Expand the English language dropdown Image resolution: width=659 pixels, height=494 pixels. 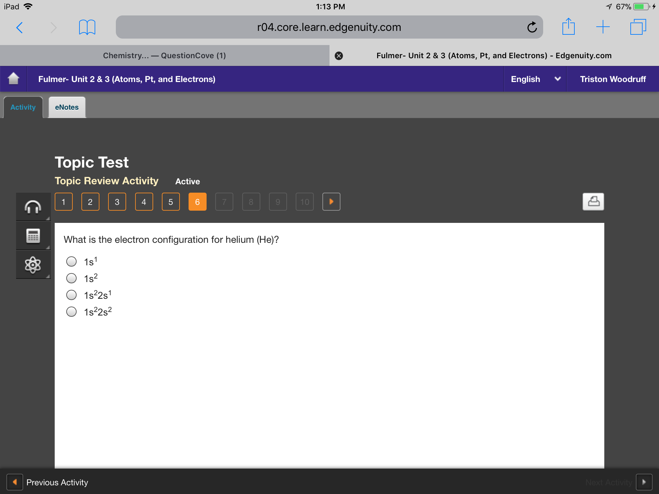(535, 79)
